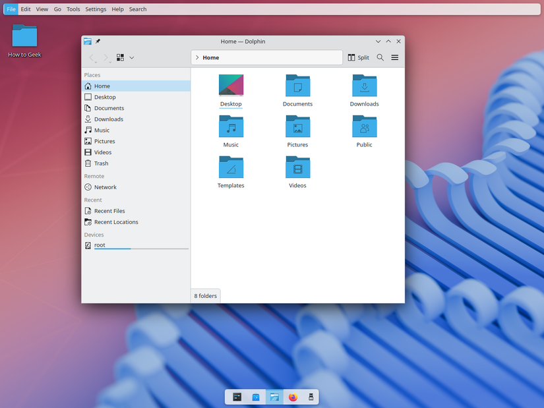Click Recent Files in the sidebar
This screenshot has height=408, width=544.
pyautogui.click(x=109, y=210)
